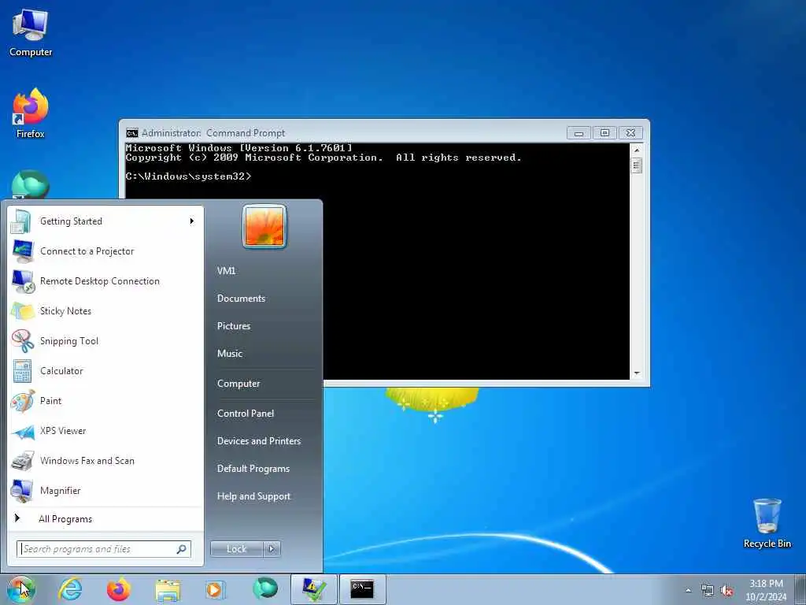806x605 pixels.
Task: Open the Firefox desktop shortcut
Action: tap(31, 113)
